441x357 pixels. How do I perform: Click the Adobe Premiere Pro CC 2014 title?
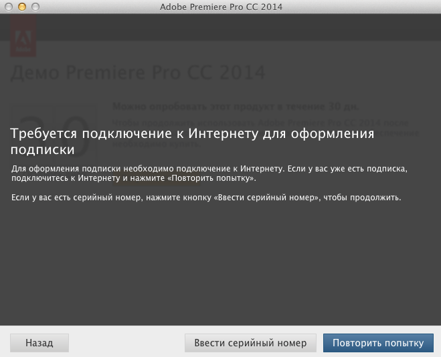pos(221,7)
